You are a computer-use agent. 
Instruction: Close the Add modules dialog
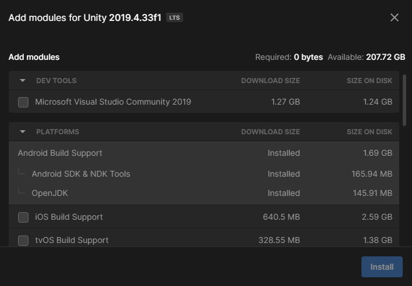coord(395,17)
